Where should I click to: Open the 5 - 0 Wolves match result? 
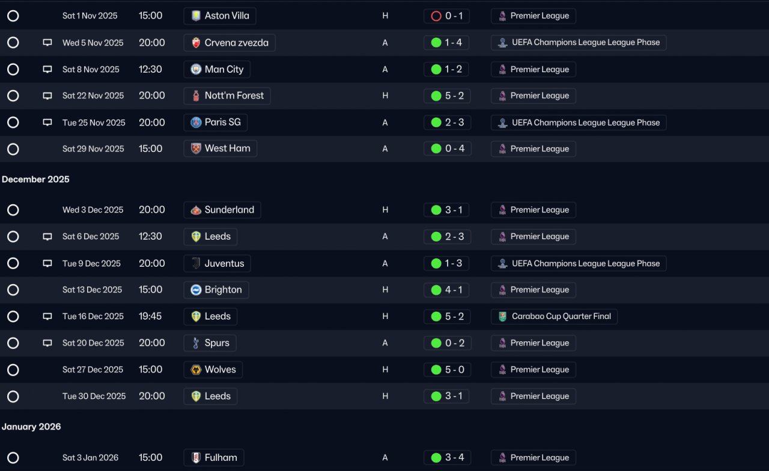(x=448, y=369)
